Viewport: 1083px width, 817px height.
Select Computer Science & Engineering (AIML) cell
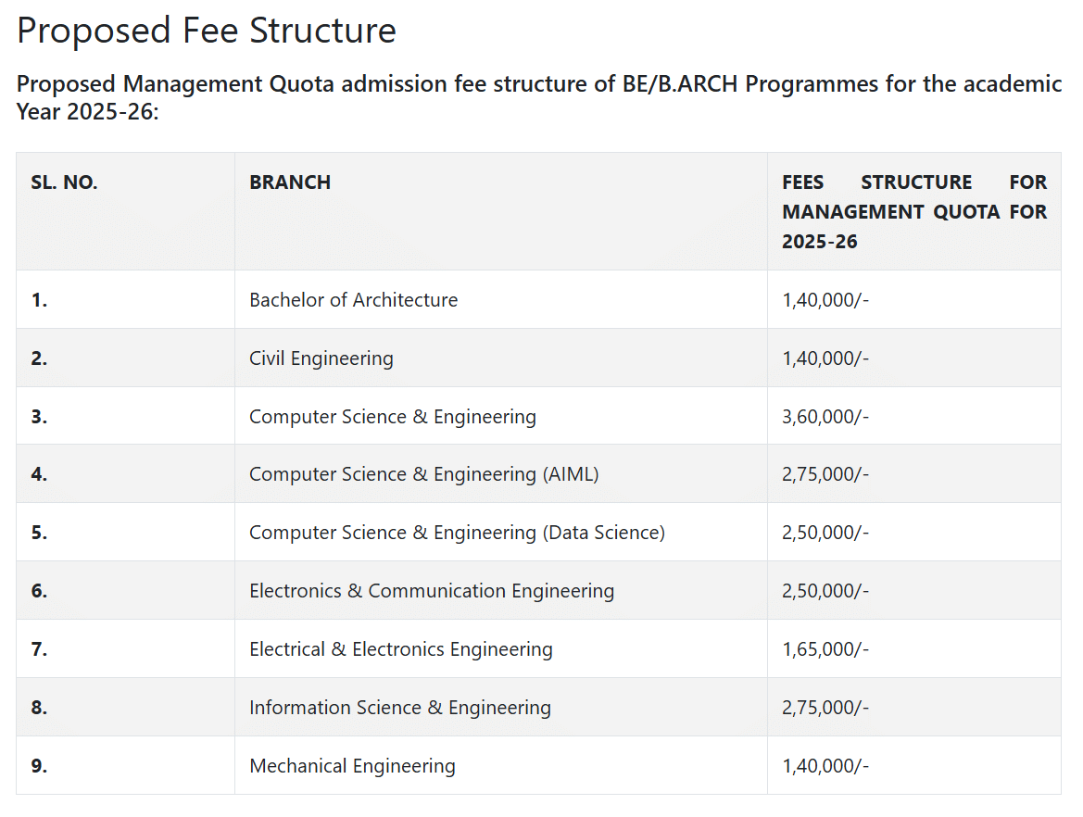[423, 474]
